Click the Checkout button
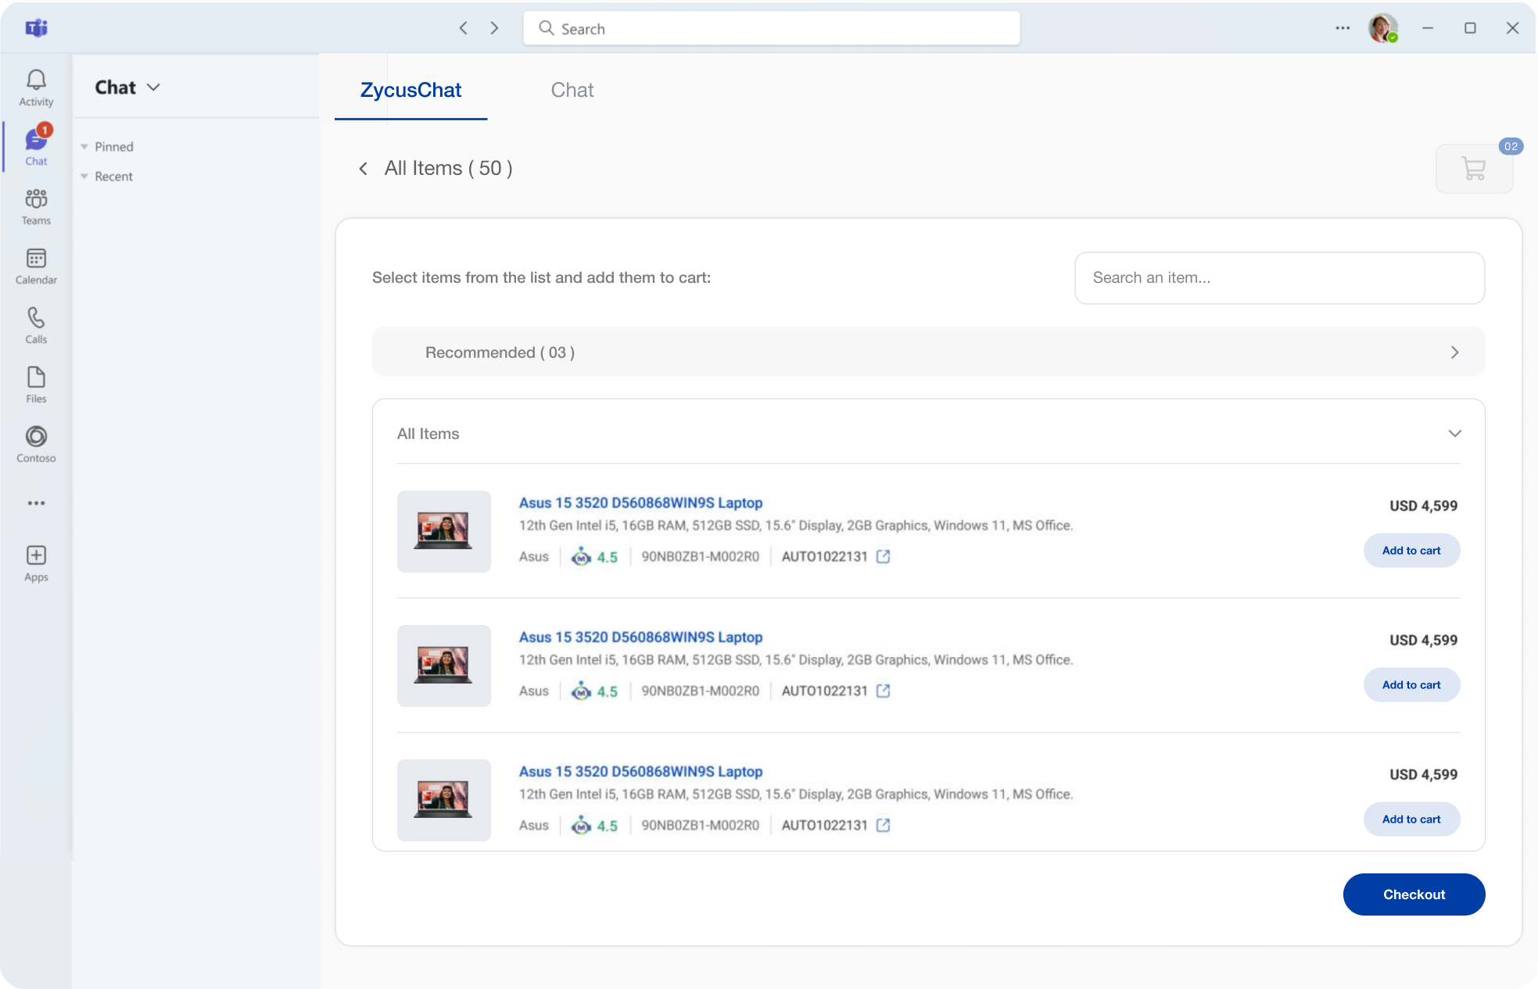 [1414, 894]
